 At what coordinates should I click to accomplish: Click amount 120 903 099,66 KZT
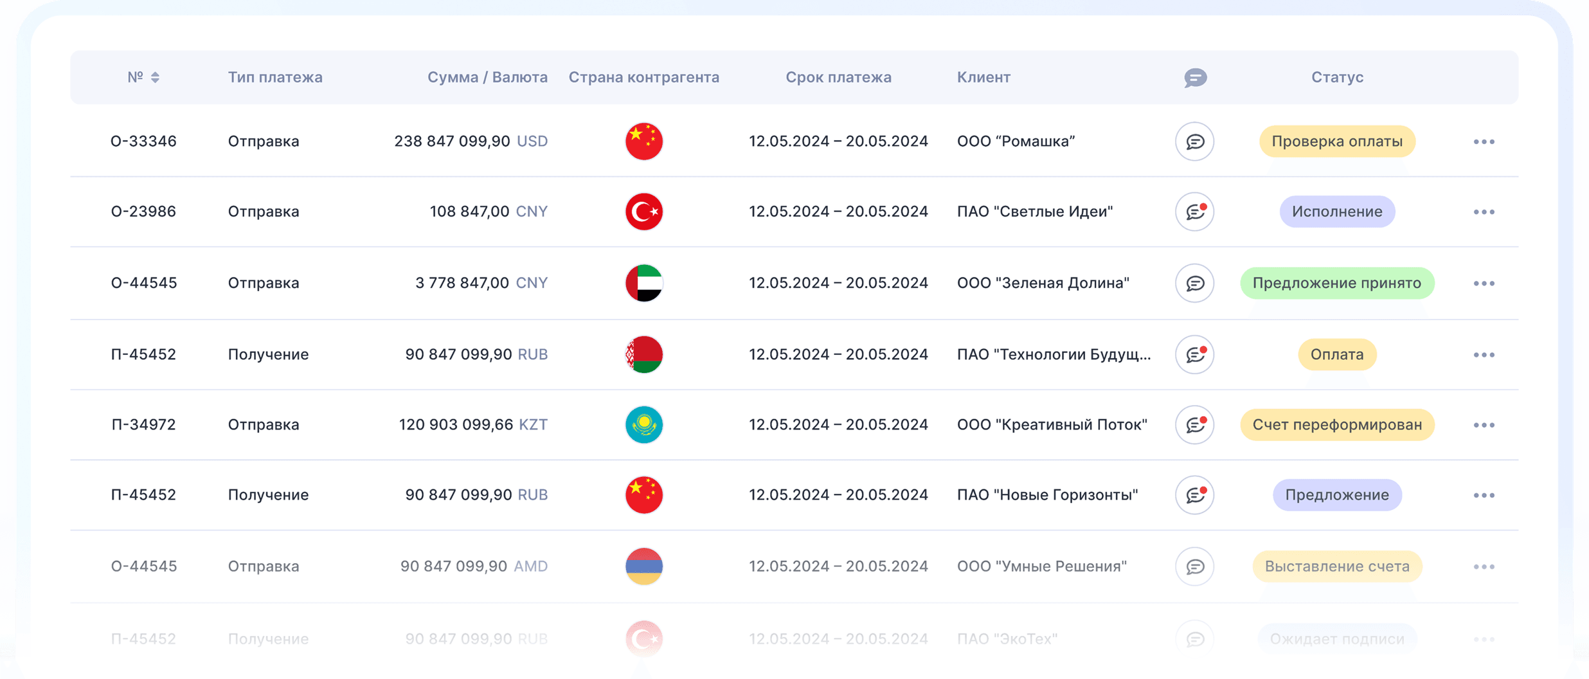[473, 424]
